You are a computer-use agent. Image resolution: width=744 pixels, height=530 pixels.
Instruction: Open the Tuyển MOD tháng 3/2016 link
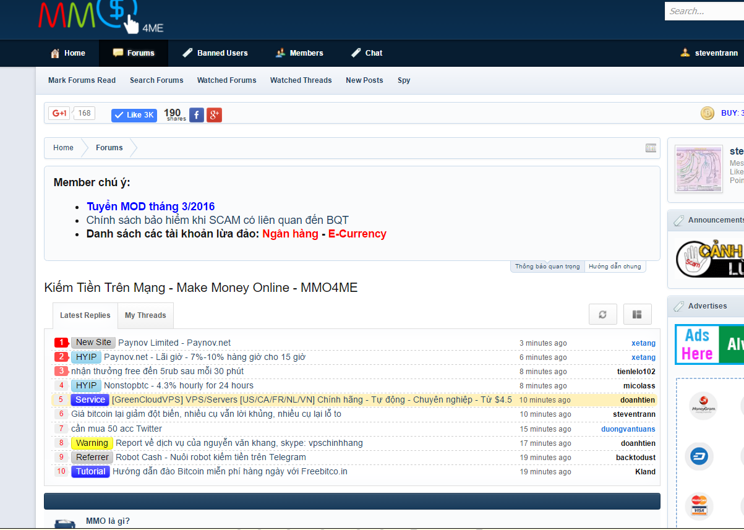click(150, 207)
